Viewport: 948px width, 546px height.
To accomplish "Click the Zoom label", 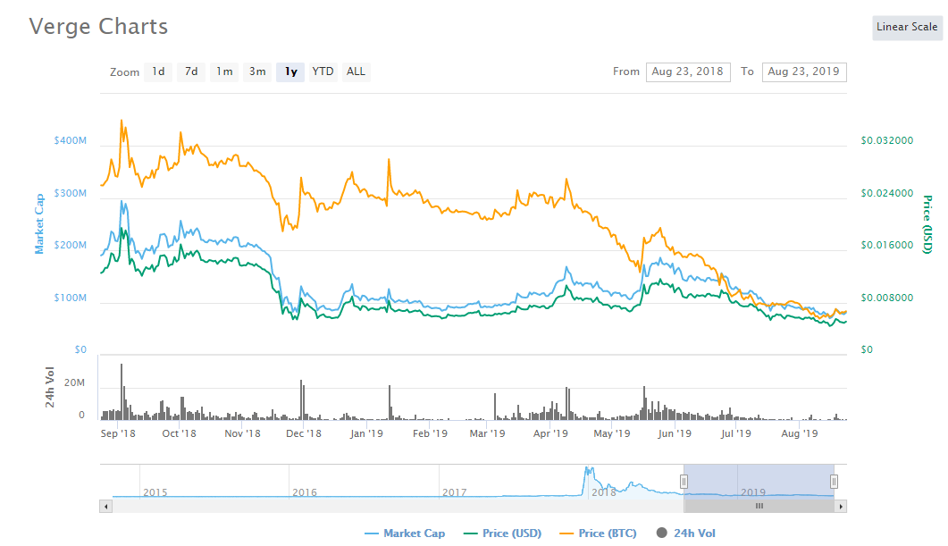I will click(124, 72).
